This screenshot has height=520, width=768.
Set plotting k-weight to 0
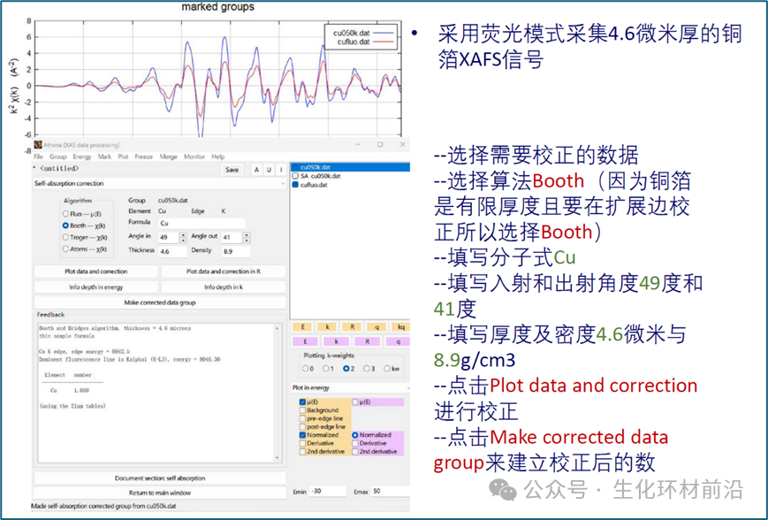coord(306,369)
